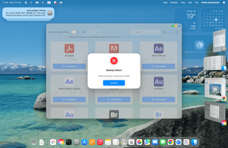Download After Effects using its Download button

coord(158,66)
